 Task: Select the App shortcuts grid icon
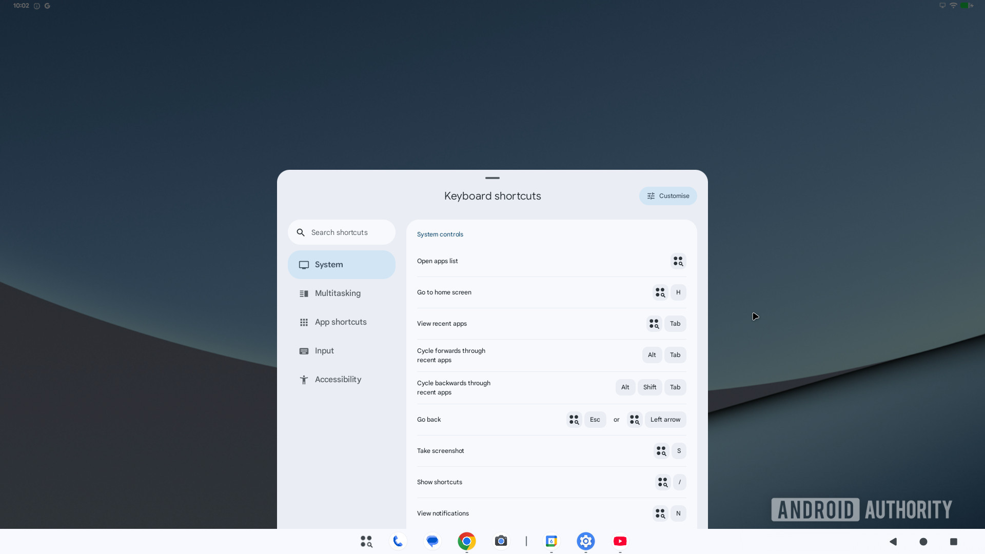click(304, 322)
